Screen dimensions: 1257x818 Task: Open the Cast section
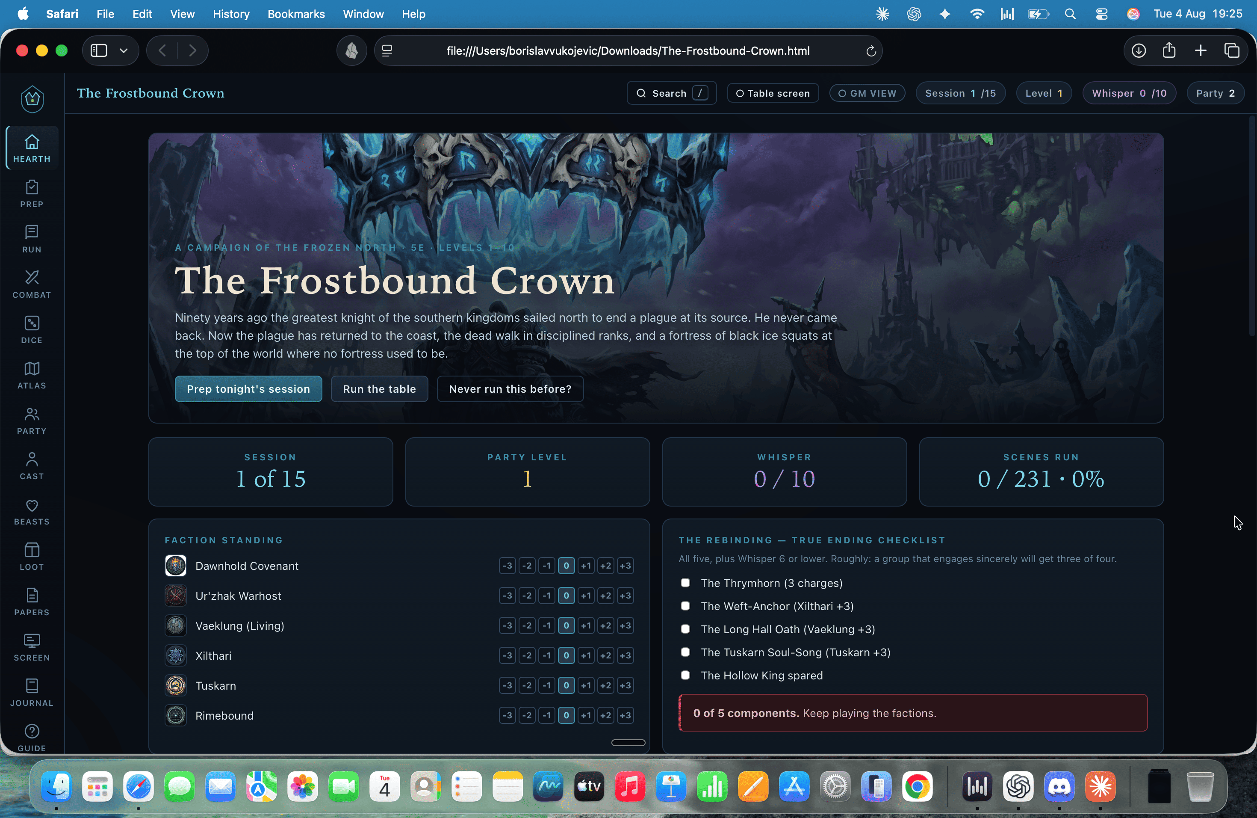coord(32,466)
